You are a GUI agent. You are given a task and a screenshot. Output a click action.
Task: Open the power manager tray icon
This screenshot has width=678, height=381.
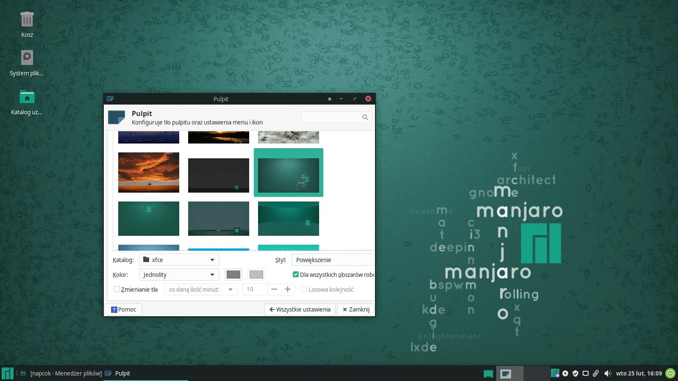coord(565,373)
